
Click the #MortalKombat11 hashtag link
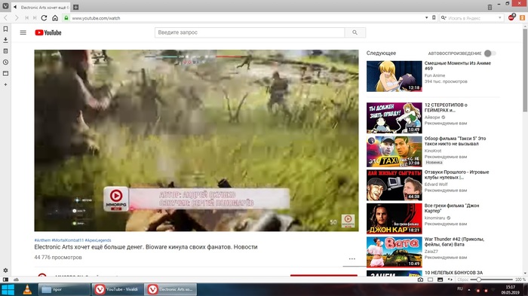tap(67, 240)
